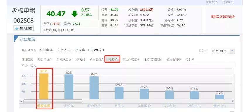Click the 成交量 value 1102.2万
Viewport: 243px width, 112px height.
coord(146,10)
